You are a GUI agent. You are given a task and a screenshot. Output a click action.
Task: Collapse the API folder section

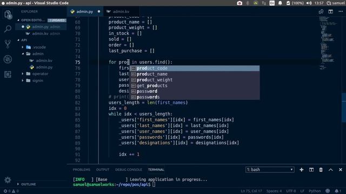point(18,40)
